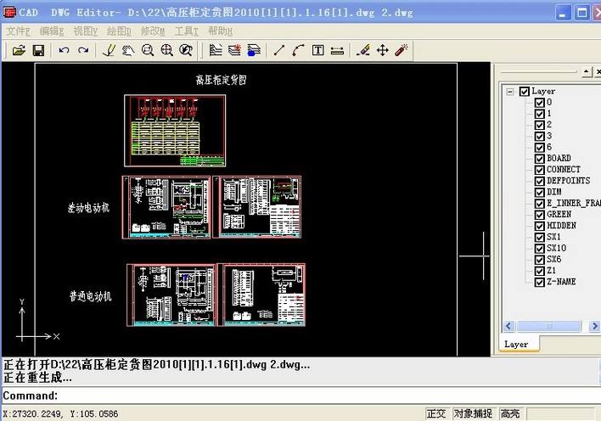Click the Zoom extents crosshair magnifier

tap(166, 50)
